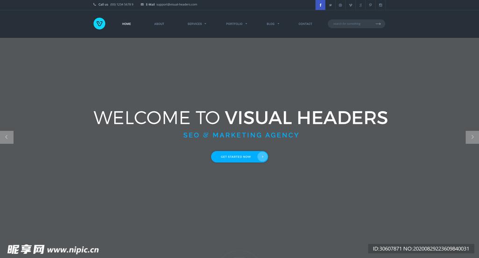
Task: Focus the "search for something" field
Action: pos(351,24)
